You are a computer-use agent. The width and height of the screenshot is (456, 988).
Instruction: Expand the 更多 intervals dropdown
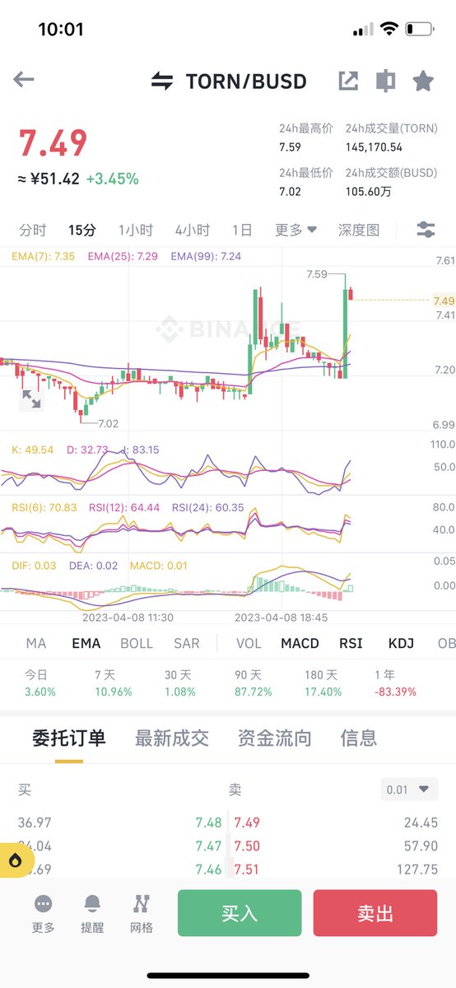coord(296,231)
